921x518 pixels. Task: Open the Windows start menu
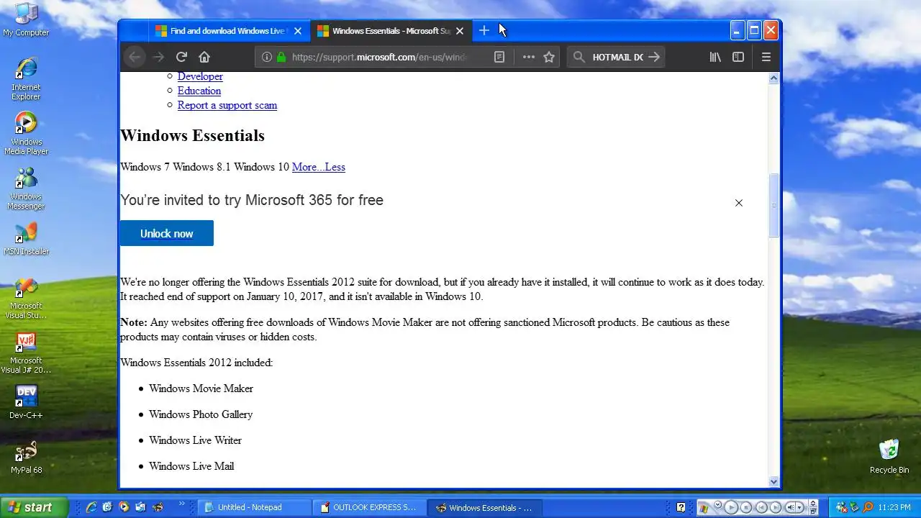click(x=34, y=507)
